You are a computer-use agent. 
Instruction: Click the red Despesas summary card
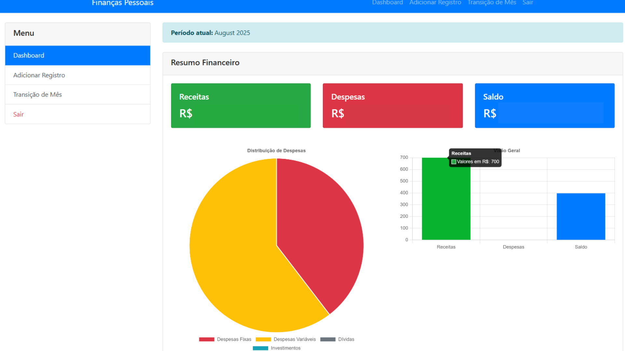click(393, 106)
